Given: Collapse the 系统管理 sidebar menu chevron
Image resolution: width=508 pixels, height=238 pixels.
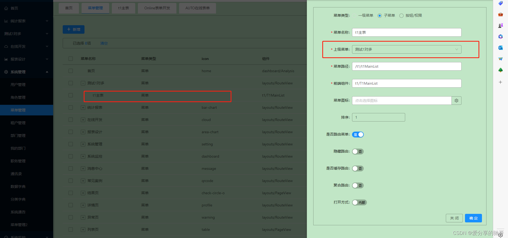Looking at the screenshot, I should click(47, 72).
